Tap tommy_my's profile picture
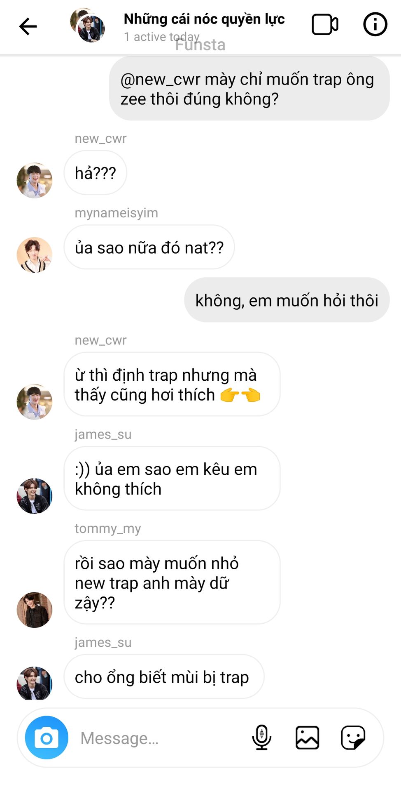Screen dimensions: 401x792 pos(35,610)
